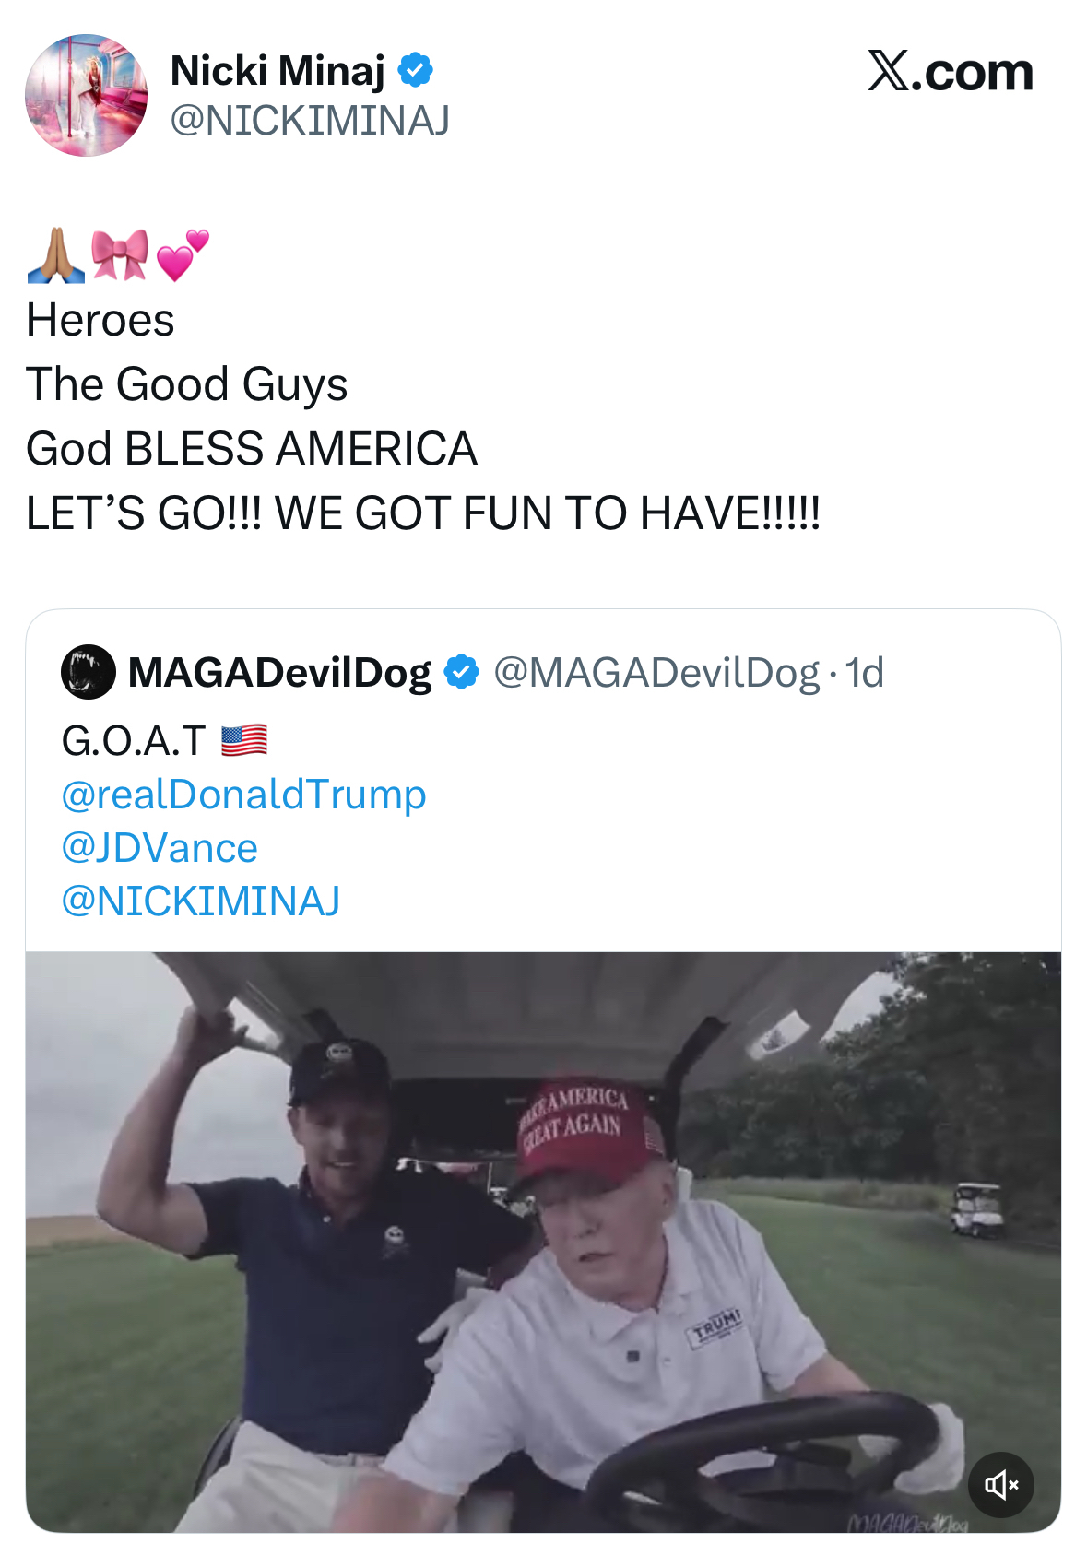Click the X.com logo
1087x1567 pixels.
click(x=950, y=72)
